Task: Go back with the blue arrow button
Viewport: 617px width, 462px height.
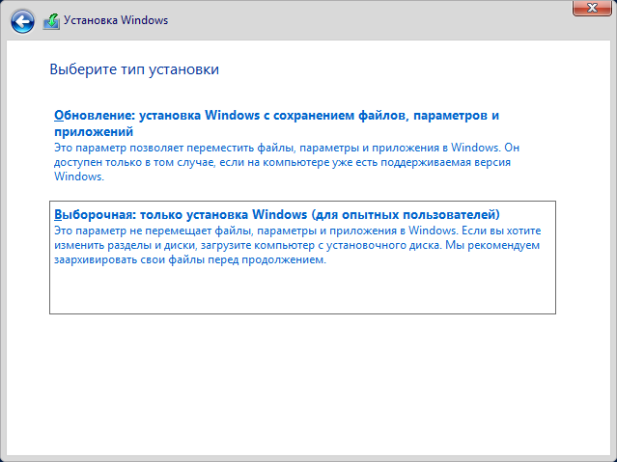Action: click(x=22, y=21)
